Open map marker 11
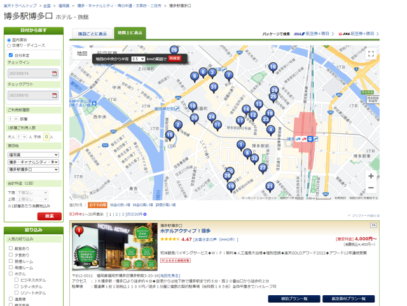407x306 pixels. pyautogui.click(x=217, y=125)
